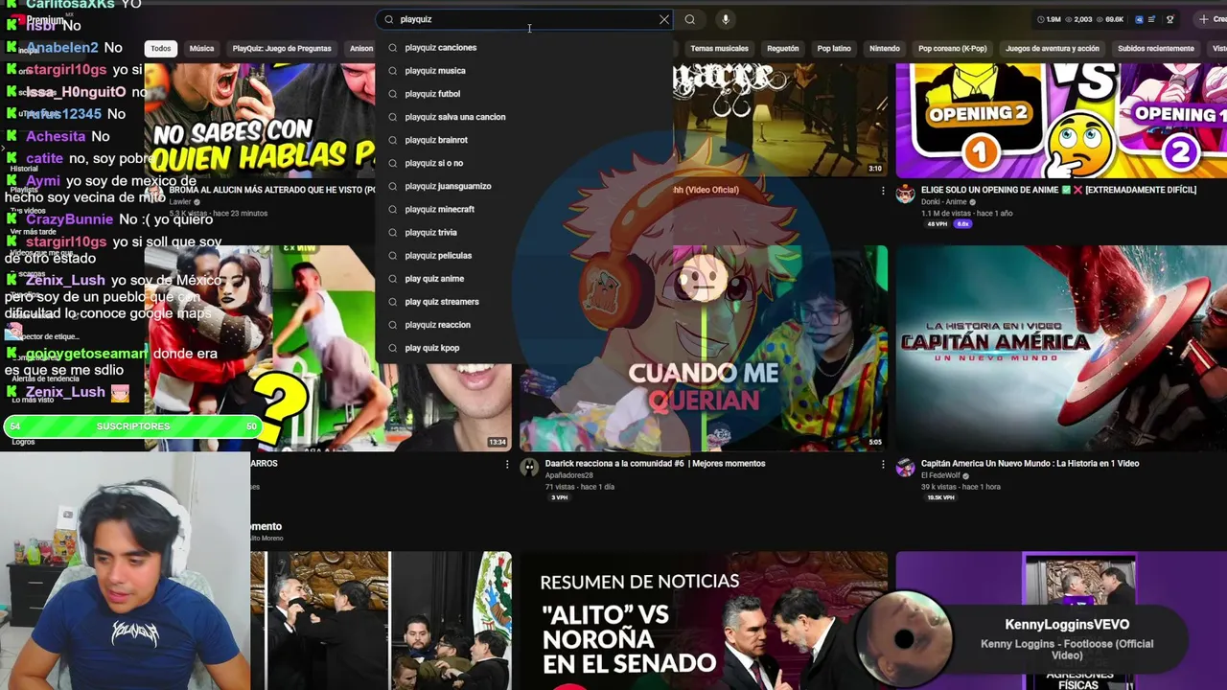Click the clock stat showing 1.9M
Image resolution: width=1227 pixels, height=690 pixels.
1050,19
